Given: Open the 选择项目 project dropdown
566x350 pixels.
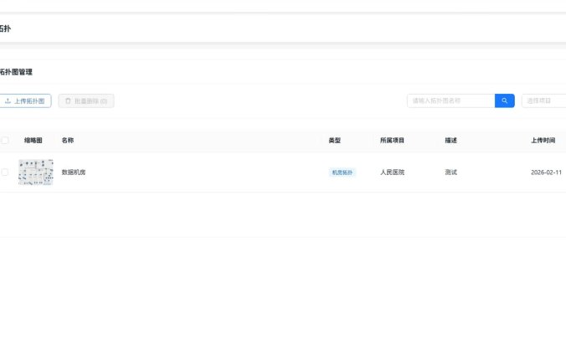Looking at the screenshot, I should [543, 100].
